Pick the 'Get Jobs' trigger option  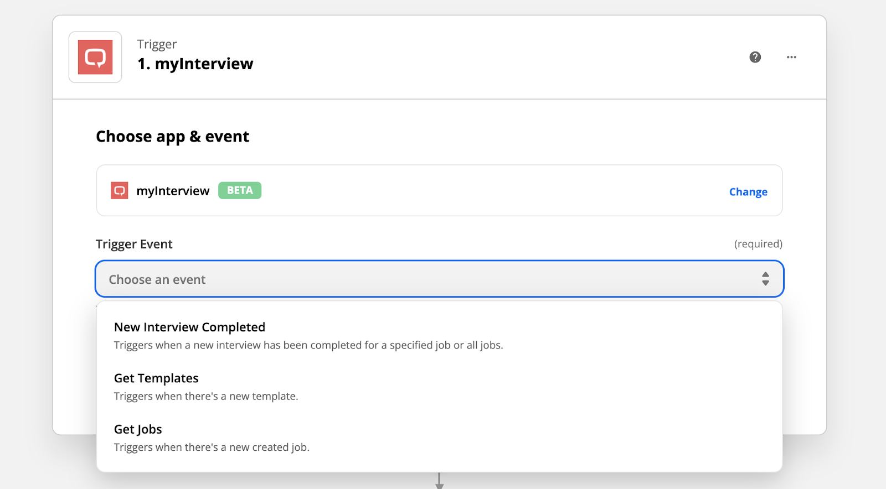(x=138, y=429)
